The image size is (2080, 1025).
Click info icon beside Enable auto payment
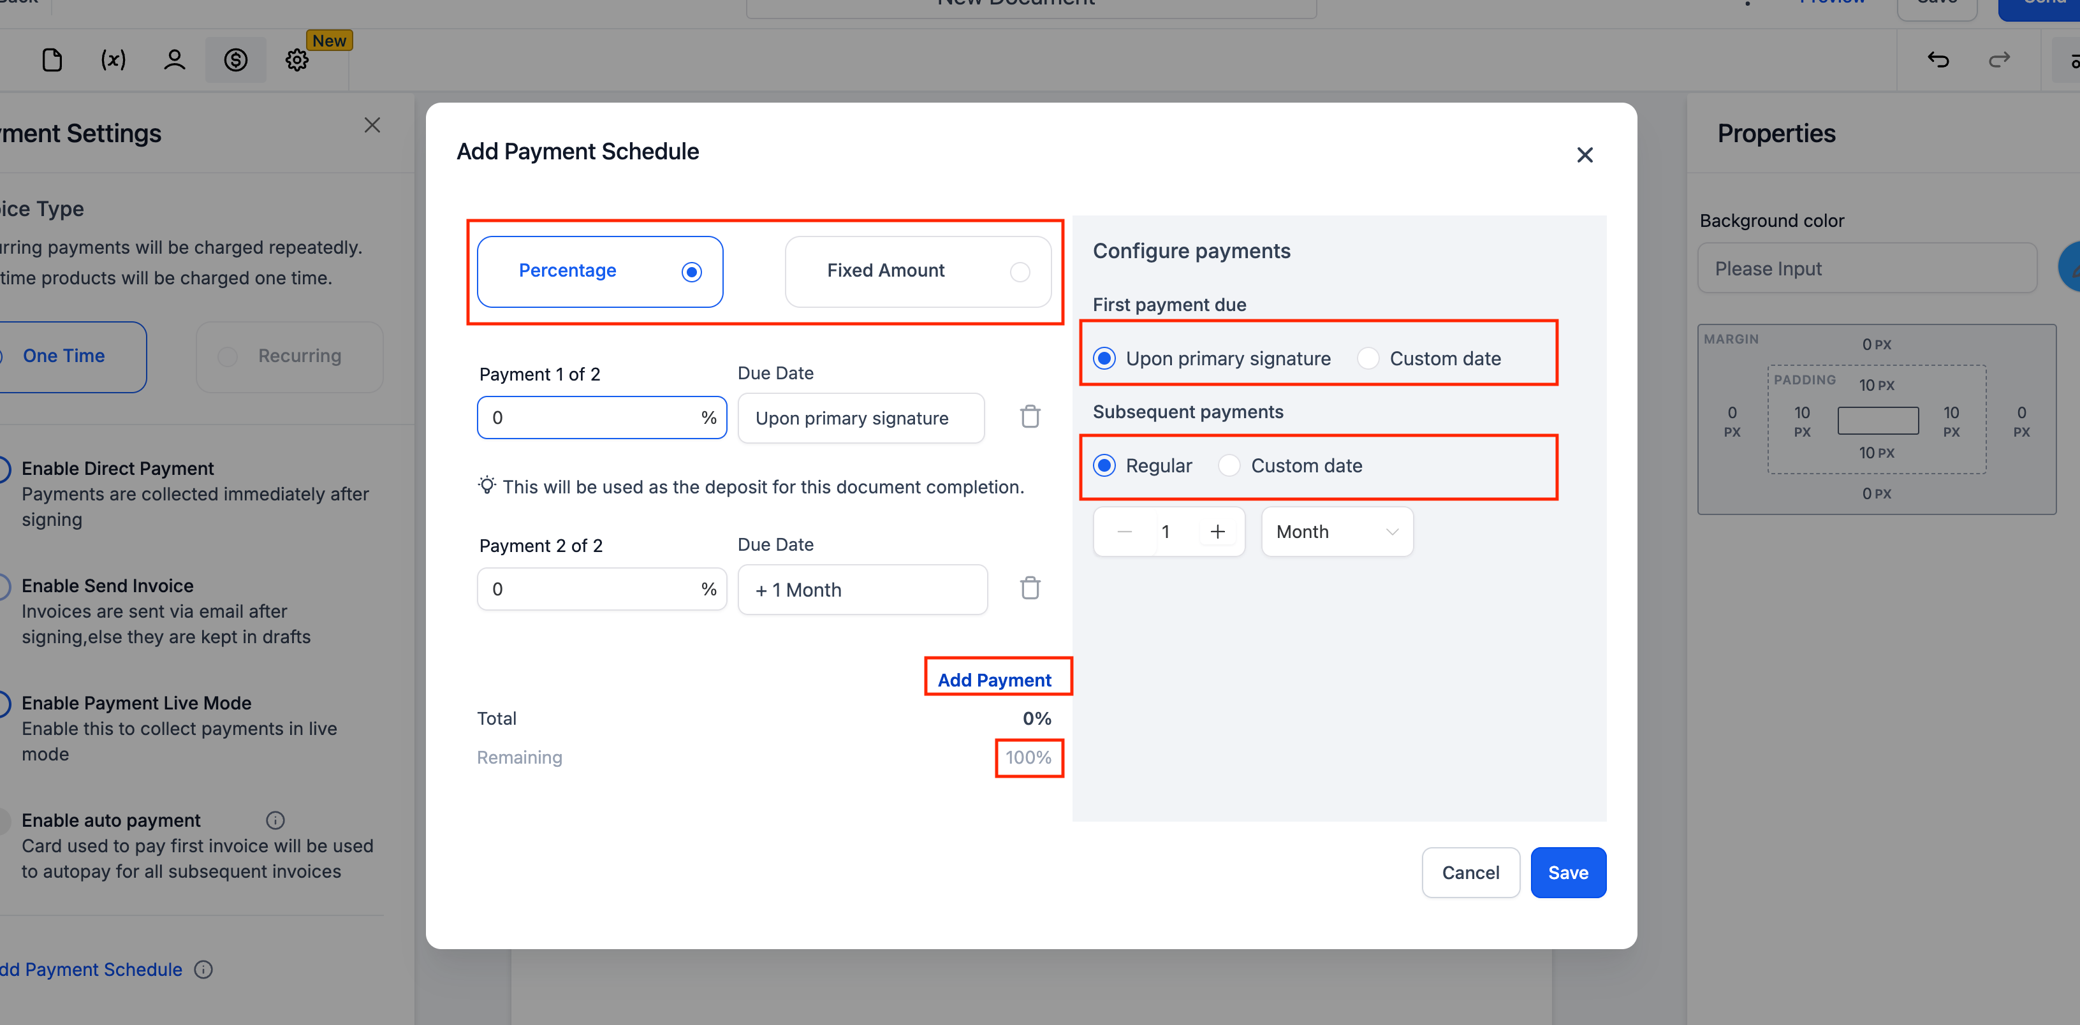(275, 820)
